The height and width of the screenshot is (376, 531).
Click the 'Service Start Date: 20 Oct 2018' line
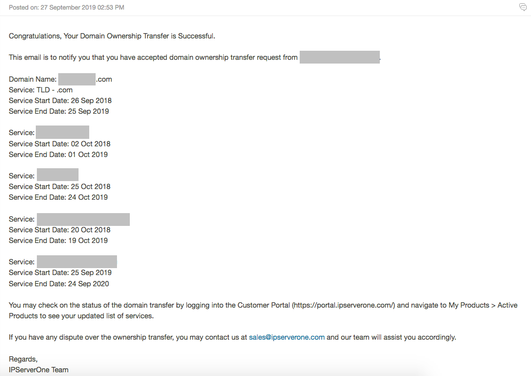(x=60, y=230)
